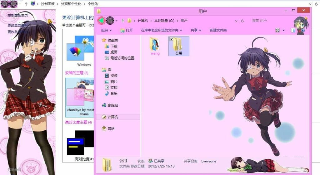Open the 组织 dropdown menu

click(x=106, y=30)
